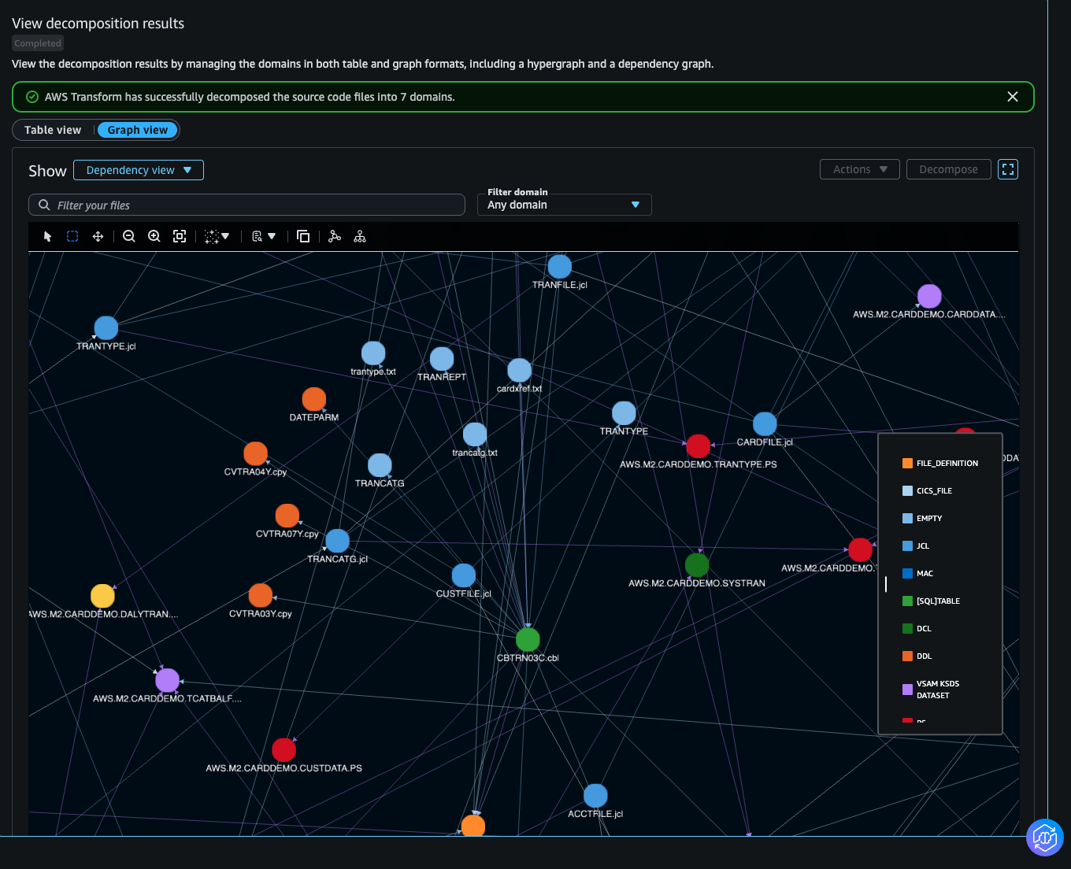1071x869 pixels.
Task: Click the Decompose button
Action: 949,169
